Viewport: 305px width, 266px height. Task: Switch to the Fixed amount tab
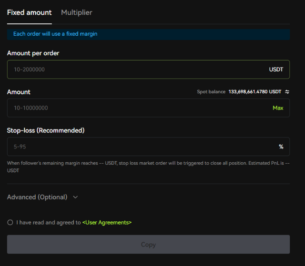[x=29, y=12]
